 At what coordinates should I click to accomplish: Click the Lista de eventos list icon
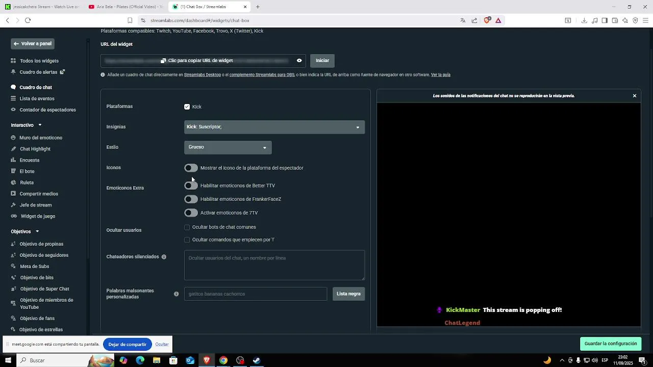tap(13, 98)
